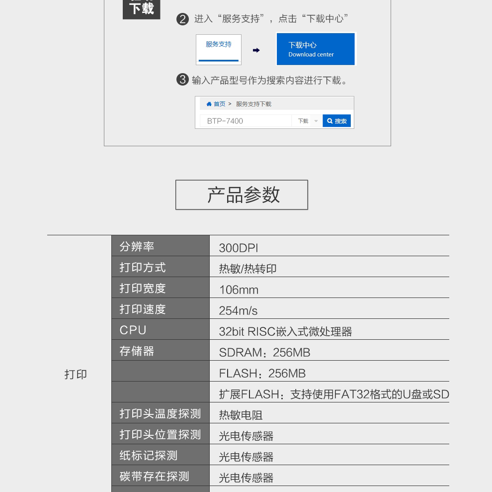Viewport: 492px width, 492px height.
Task: Click the 服务支持下载 breadcrumb item
Action: point(253,104)
